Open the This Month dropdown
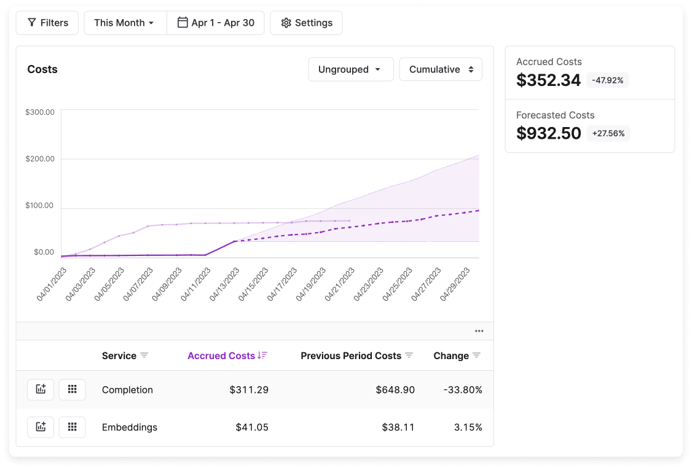This screenshot has height=469, width=692. coord(124,22)
